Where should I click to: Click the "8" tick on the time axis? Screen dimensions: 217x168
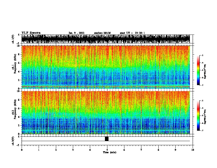[158, 150]
